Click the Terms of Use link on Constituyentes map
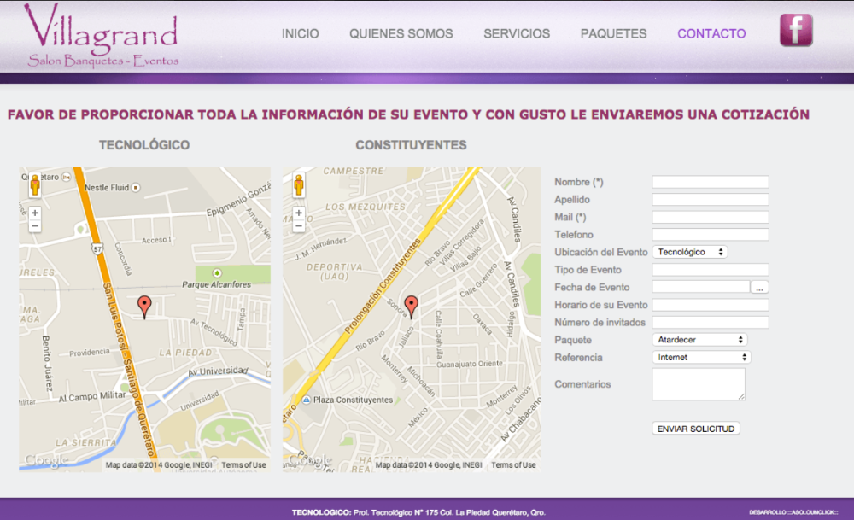Viewport: 854px width, 520px height. (513, 465)
